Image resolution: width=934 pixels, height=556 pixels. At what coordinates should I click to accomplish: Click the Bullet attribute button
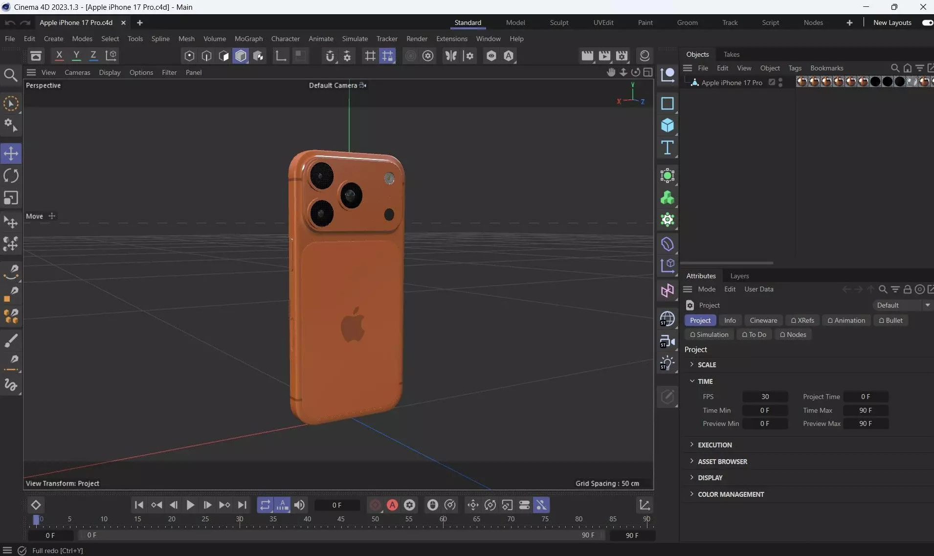click(891, 320)
